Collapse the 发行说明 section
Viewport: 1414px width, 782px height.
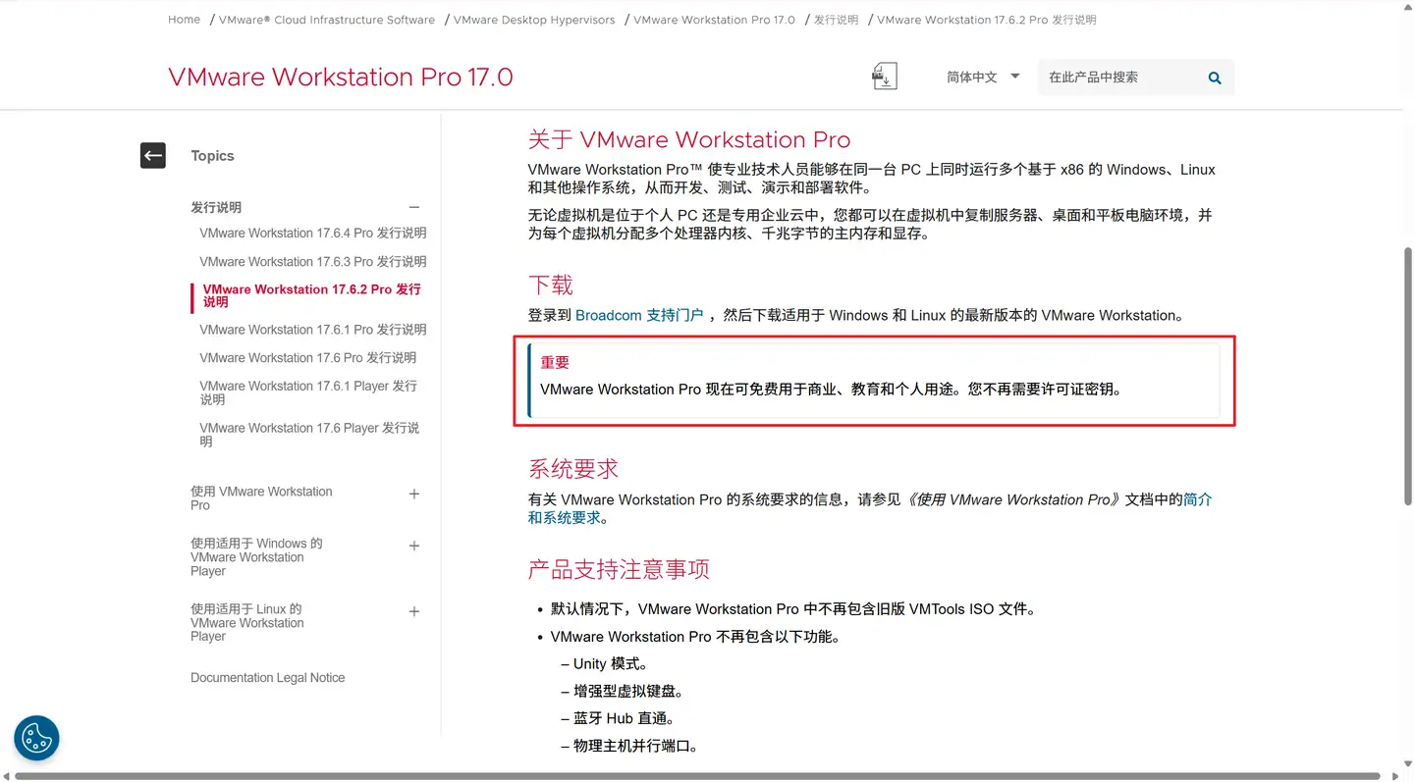pos(414,207)
